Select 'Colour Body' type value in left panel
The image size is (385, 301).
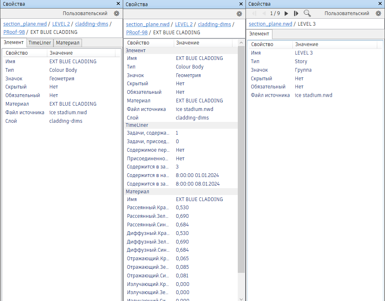(63, 70)
